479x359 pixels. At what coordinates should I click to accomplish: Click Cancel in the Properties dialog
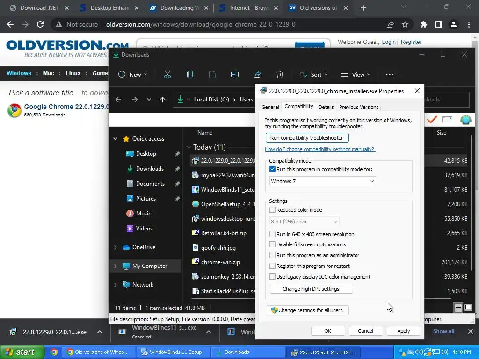(366, 331)
